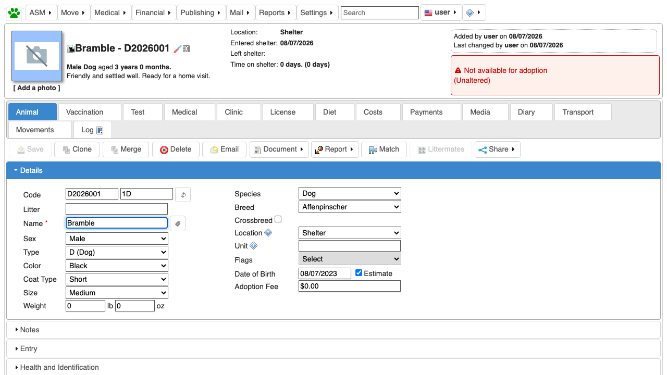Screen dimensions: 667x375
Task: Click the camera-off photo placeholder
Action: pyautogui.click(x=36, y=56)
